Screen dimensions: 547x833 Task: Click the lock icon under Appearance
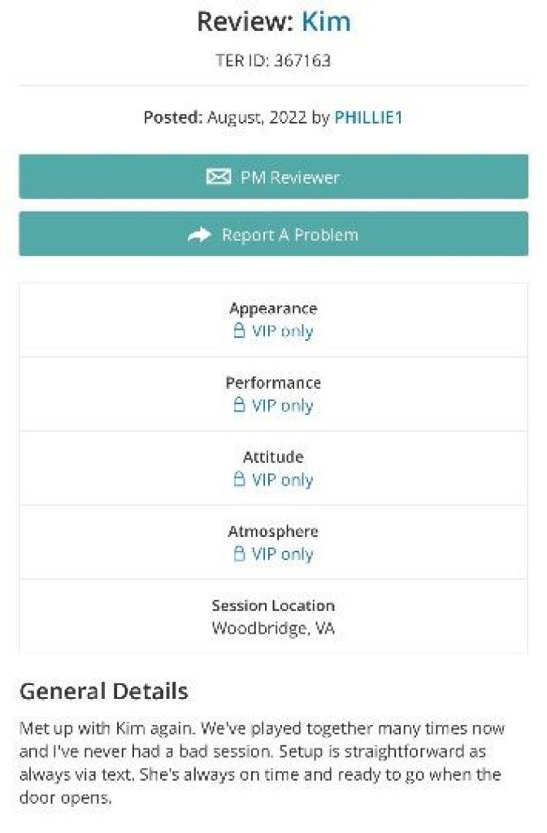coord(239,331)
